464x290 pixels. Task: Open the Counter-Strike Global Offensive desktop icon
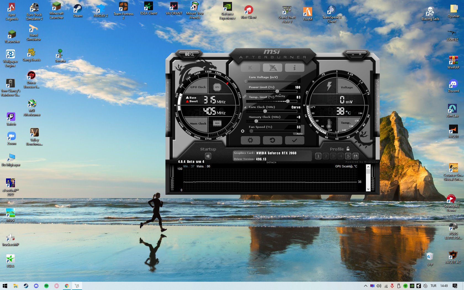tap(453, 172)
